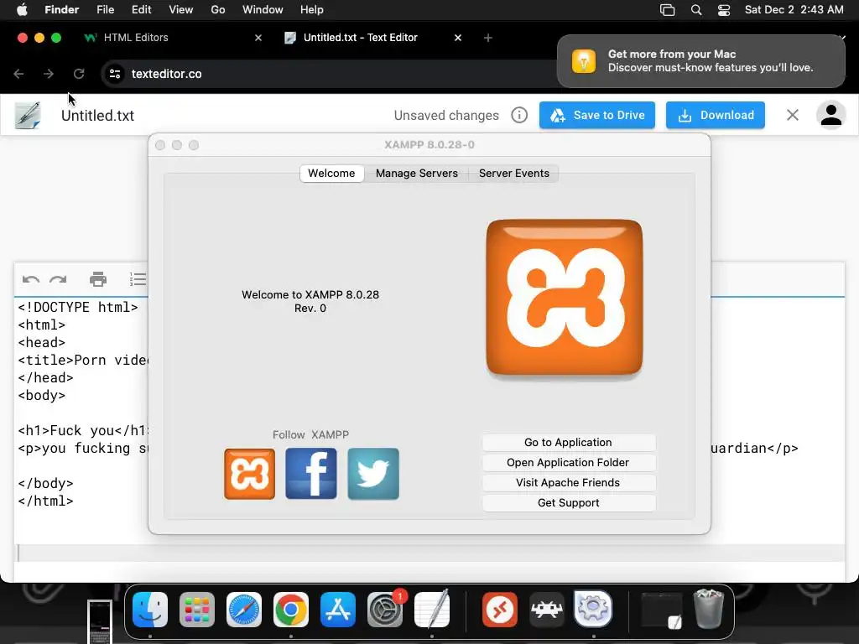Open the user account avatar
Screen dimensions: 859x644
[x=831, y=115]
